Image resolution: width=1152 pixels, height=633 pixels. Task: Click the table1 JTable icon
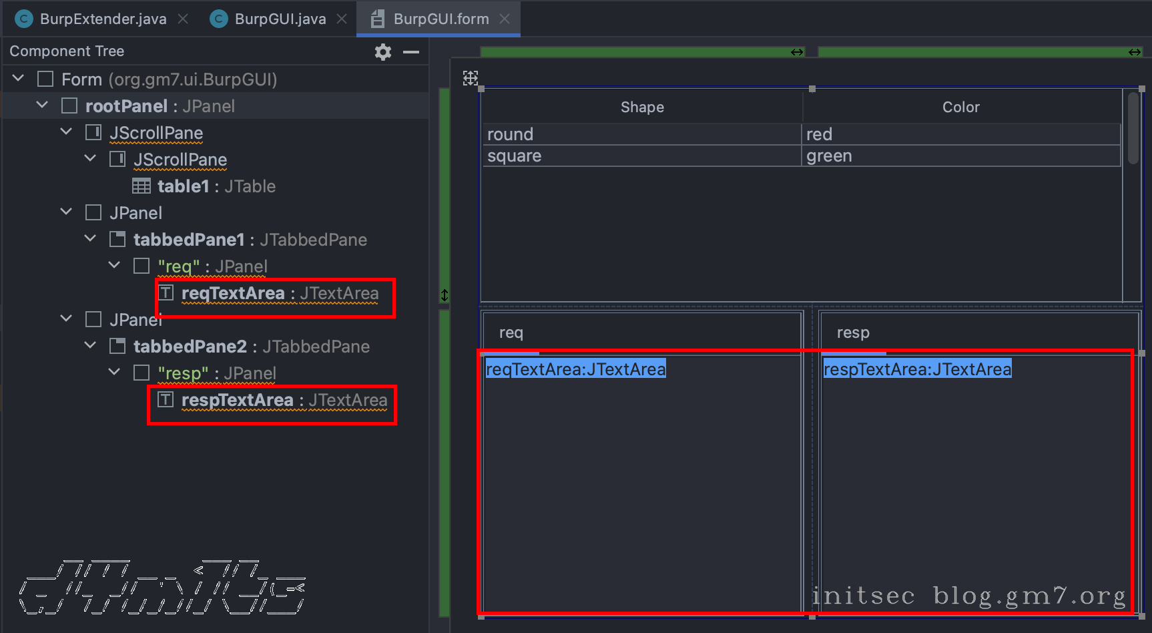141,186
